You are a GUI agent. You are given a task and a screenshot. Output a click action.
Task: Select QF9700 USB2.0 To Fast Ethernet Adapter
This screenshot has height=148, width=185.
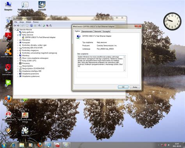40,37
